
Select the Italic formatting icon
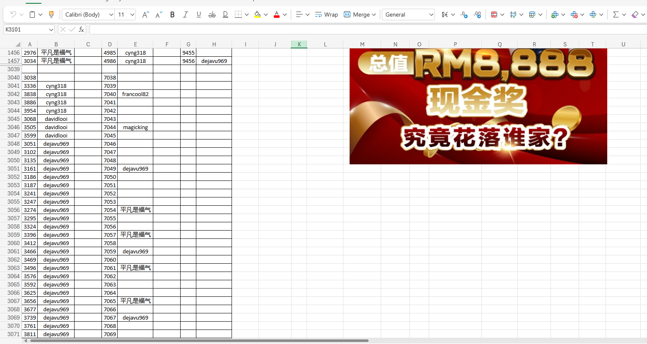click(185, 14)
